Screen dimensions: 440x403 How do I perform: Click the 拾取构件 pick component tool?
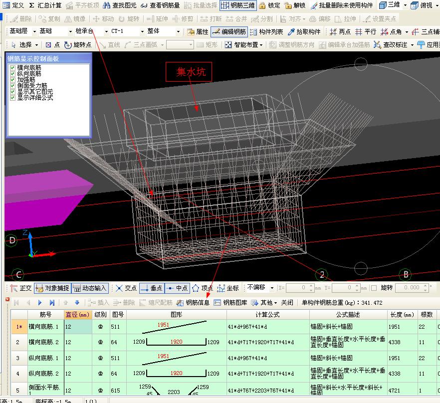click(304, 31)
